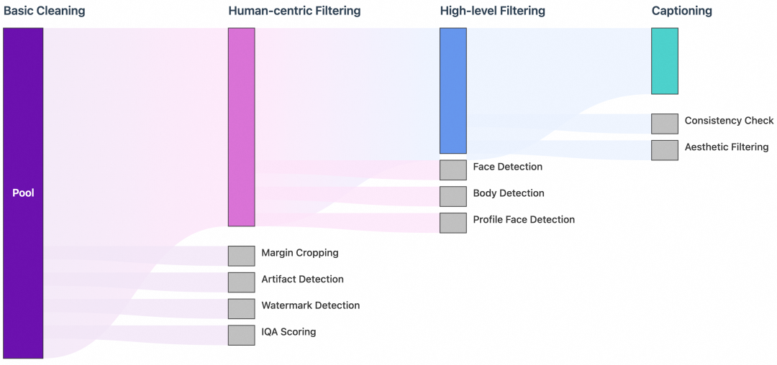777x365 pixels.
Task: Click the "Watermark Detection" text label
Action: coord(310,305)
